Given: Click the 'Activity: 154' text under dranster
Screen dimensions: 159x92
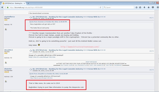Looking at the screenshot, I should [9, 77].
